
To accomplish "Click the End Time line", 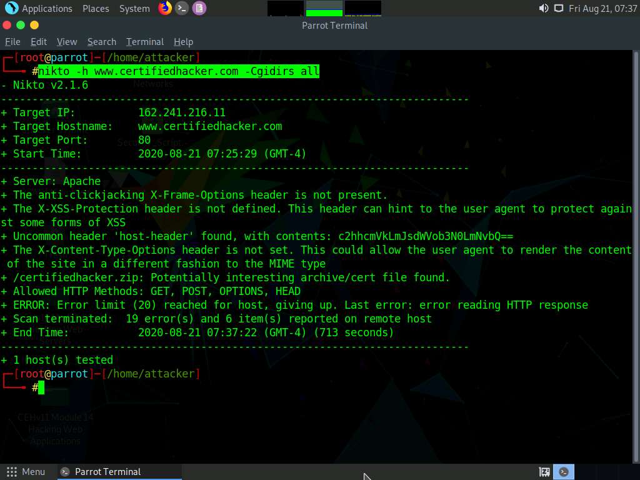I will [x=197, y=332].
